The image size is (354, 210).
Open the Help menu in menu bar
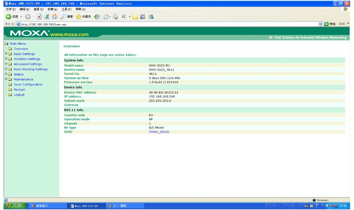coord(80,9)
